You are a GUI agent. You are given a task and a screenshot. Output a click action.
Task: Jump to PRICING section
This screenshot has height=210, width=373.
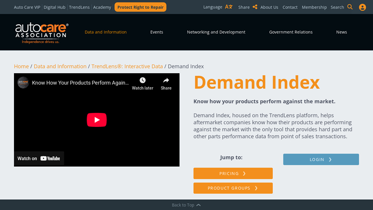coord(233,173)
